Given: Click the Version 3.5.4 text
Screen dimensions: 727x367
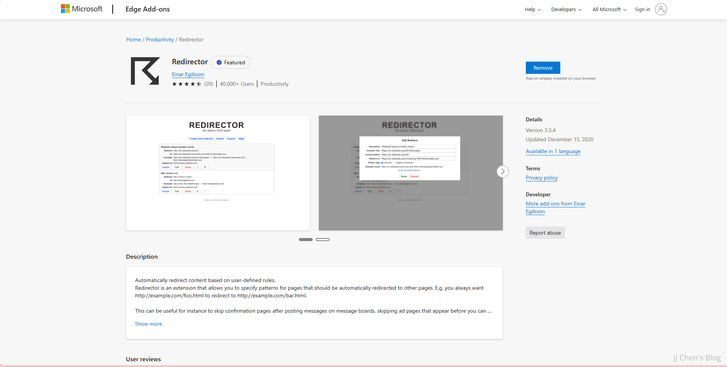Looking at the screenshot, I should [540, 130].
